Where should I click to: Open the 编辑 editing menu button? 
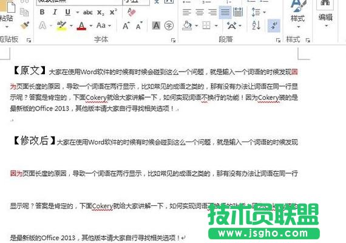[x=325, y=15]
